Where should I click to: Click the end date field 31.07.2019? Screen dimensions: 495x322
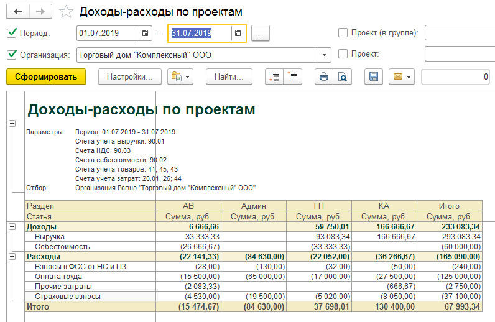point(200,33)
